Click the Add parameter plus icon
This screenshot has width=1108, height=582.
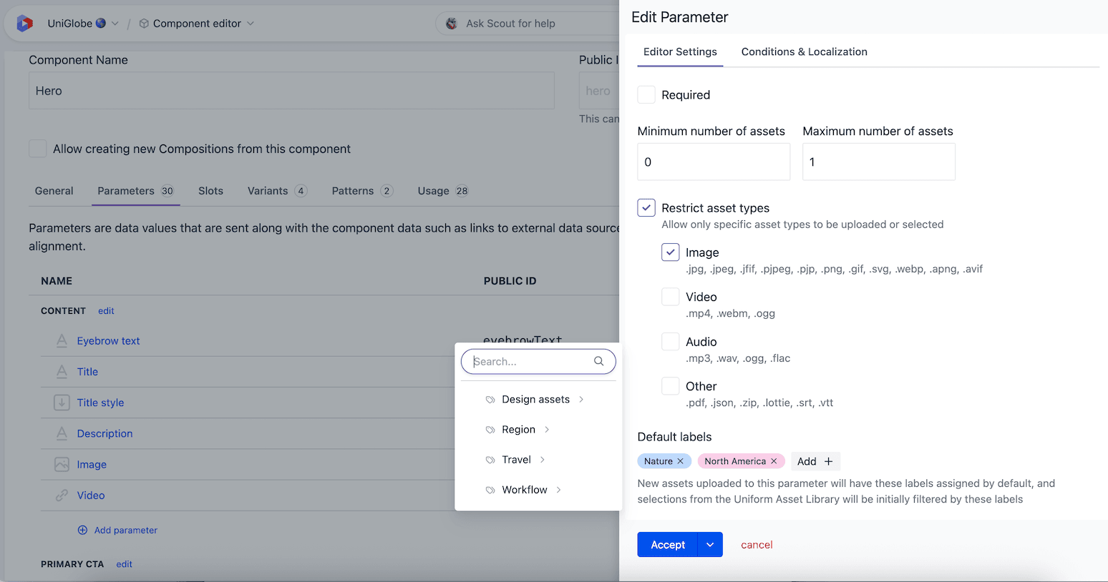[x=84, y=530]
